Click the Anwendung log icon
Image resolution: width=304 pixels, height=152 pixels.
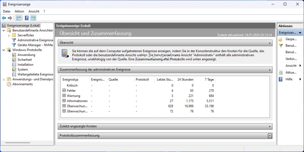14,55
